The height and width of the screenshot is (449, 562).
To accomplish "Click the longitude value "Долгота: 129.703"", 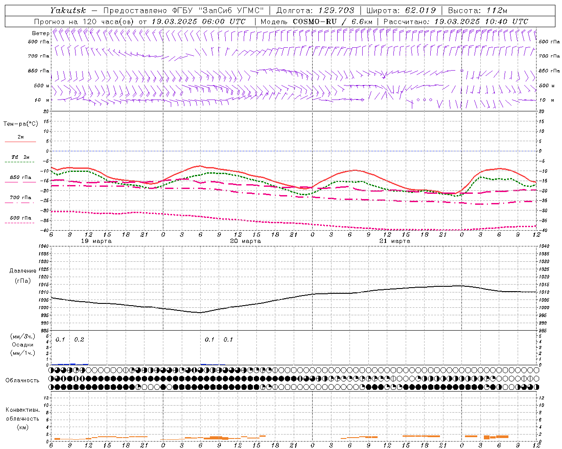I will click(x=315, y=11).
